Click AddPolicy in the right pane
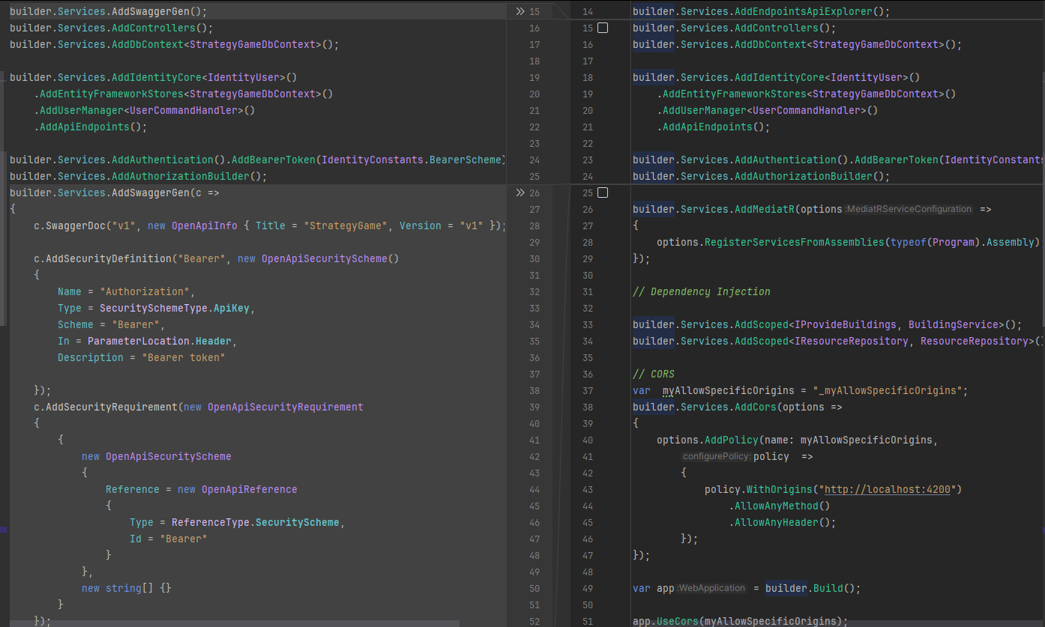The height and width of the screenshot is (627, 1045). coord(731,440)
